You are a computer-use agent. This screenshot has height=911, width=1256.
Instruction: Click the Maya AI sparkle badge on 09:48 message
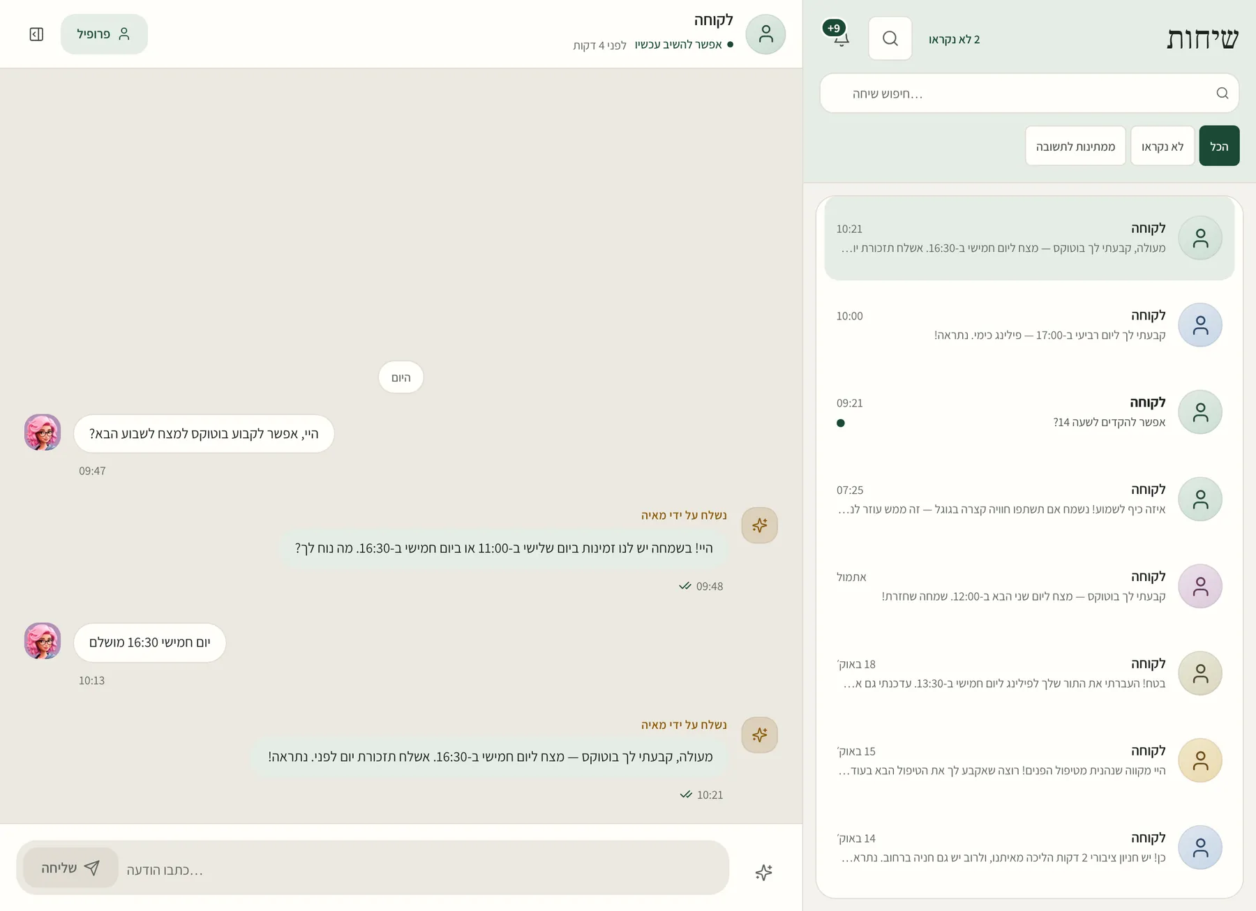point(759,525)
